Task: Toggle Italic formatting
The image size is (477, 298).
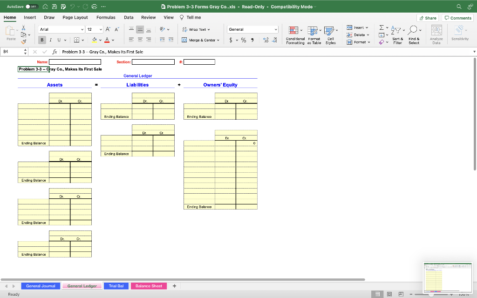Action: click(x=50, y=40)
